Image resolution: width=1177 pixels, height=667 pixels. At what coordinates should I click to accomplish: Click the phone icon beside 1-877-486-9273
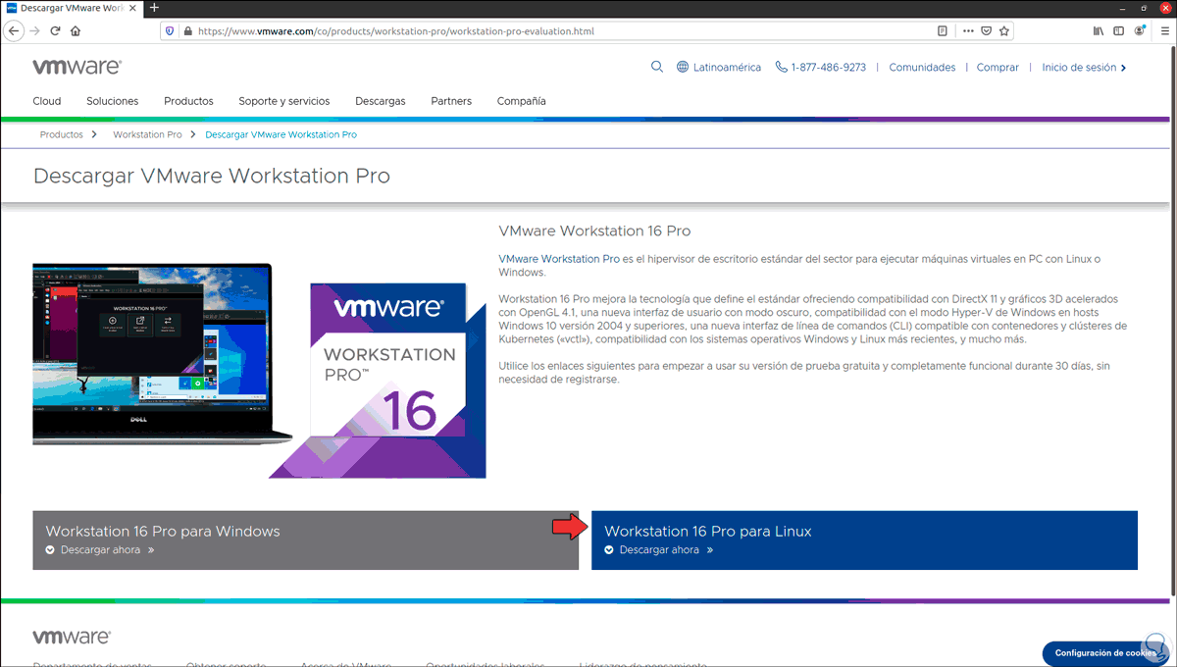pos(781,67)
